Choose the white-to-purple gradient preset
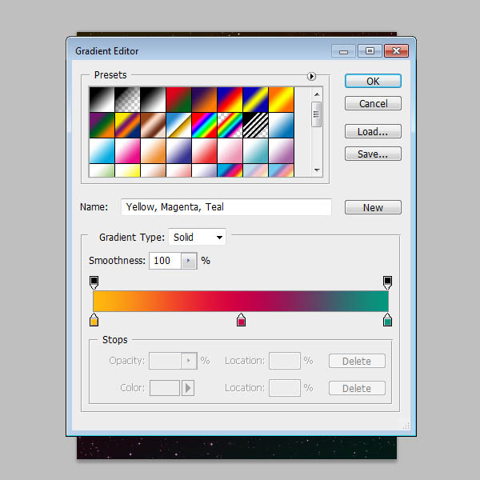Image resolution: width=480 pixels, height=480 pixels. click(x=282, y=151)
